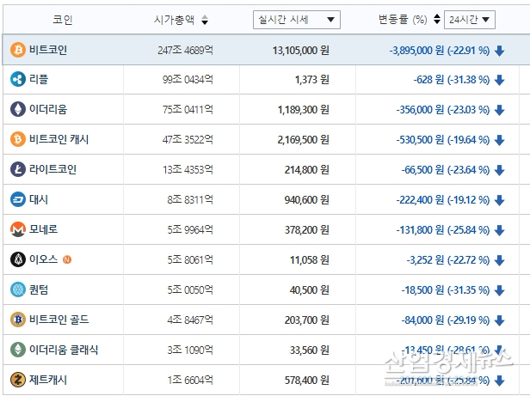This screenshot has width=530, height=402.
Task: Open the 24시간 period dropdown
Action: coord(469,19)
